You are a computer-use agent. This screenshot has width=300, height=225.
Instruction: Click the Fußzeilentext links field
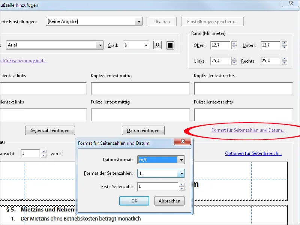(43, 115)
